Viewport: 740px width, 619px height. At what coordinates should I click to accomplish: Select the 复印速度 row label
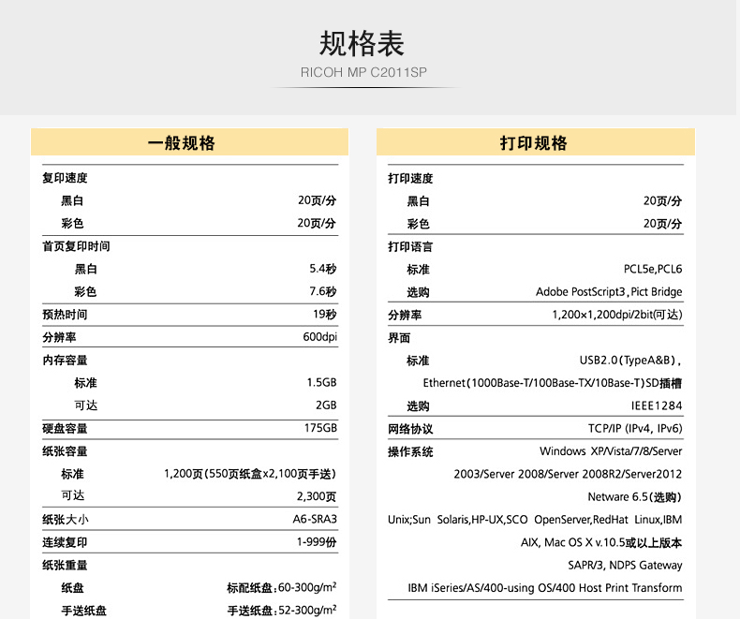pos(65,178)
